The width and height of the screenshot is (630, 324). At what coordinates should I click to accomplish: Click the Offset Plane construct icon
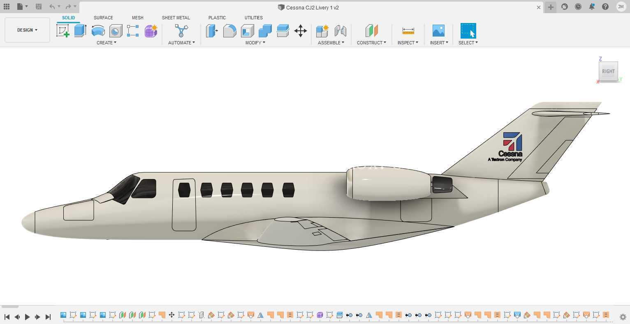click(371, 31)
